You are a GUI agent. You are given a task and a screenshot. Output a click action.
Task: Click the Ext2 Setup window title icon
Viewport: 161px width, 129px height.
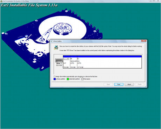[1, 1]
